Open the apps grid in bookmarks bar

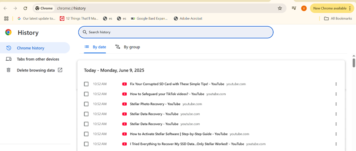(x=6, y=19)
